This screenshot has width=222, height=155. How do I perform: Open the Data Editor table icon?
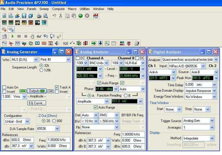(114, 43)
